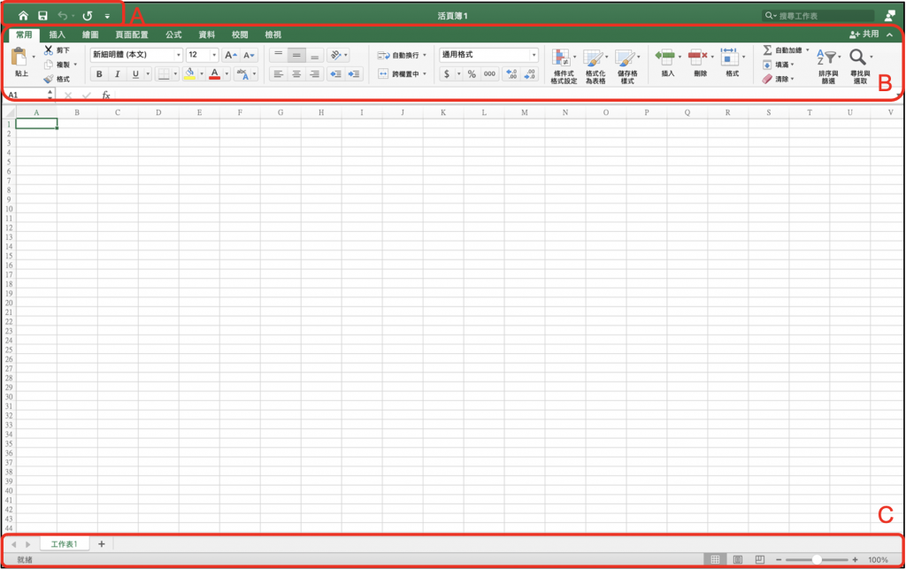Apply the yellow fill color
This screenshot has height=569, width=906.
click(x=189, y=74)
